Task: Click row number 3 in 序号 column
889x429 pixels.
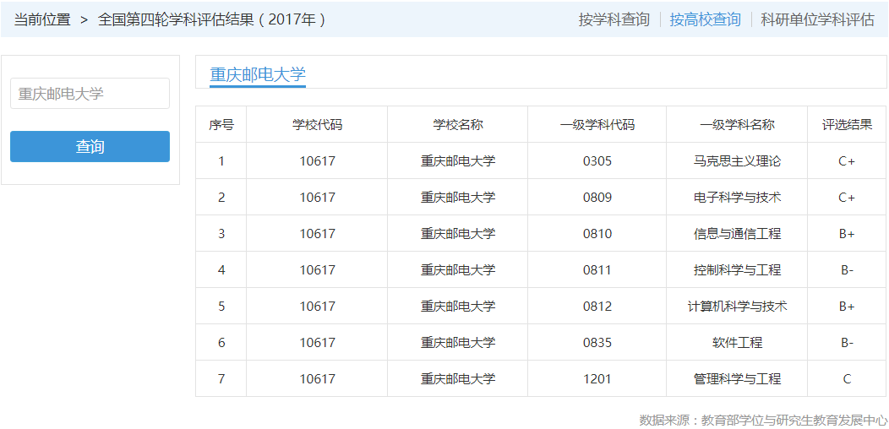Action: (221, 233)
